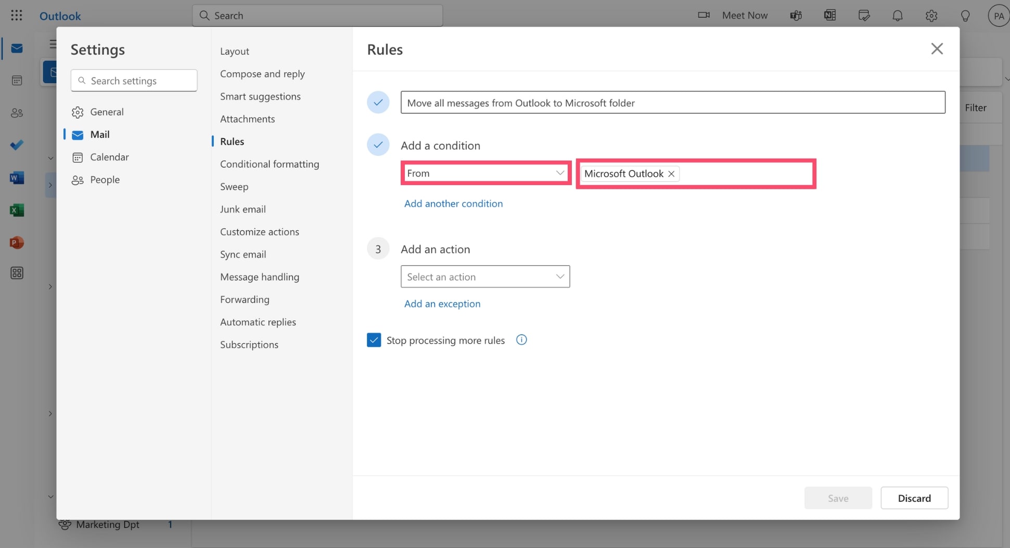
Task: Open Automatic replies settings
Action: click(x=258, y=322)
